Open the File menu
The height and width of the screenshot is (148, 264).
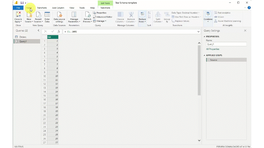[x=18, y=8]
